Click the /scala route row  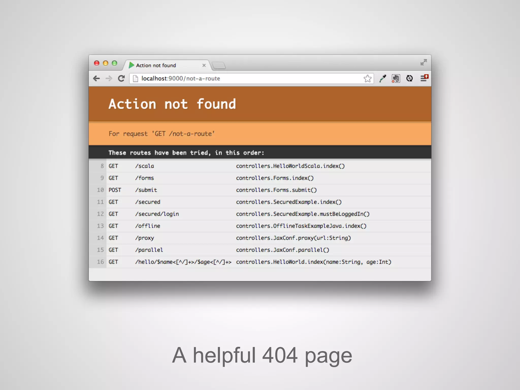[145, 166]
